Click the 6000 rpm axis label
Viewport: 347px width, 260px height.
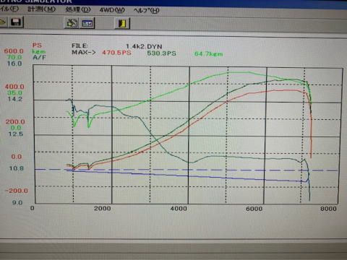[x=254, y=209]
